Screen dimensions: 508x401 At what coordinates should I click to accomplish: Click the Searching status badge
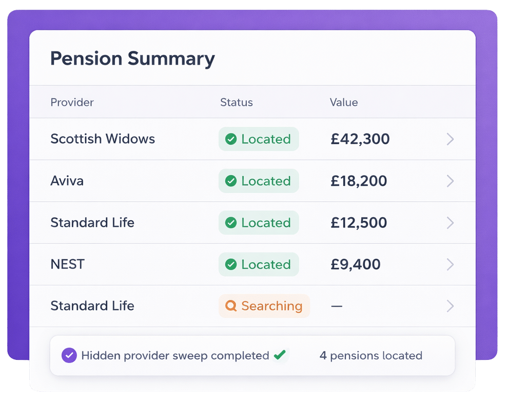pyautogui.click(x=264, y=306)
